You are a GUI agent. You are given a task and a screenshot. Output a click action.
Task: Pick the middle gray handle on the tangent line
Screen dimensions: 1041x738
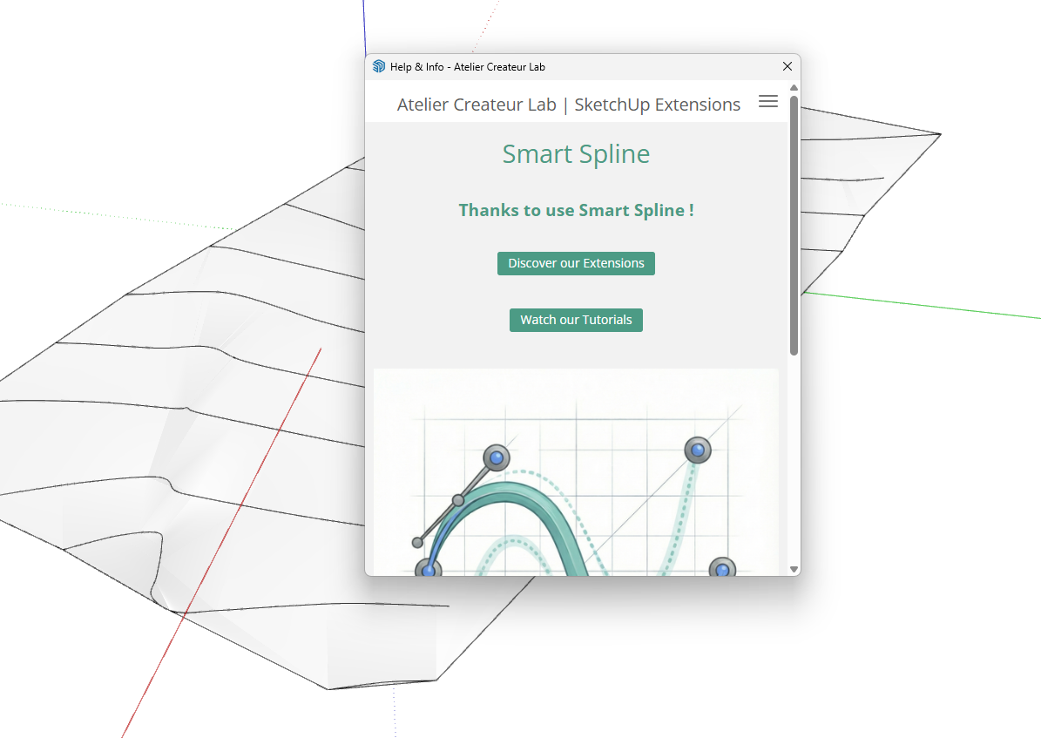pos(458,500)
